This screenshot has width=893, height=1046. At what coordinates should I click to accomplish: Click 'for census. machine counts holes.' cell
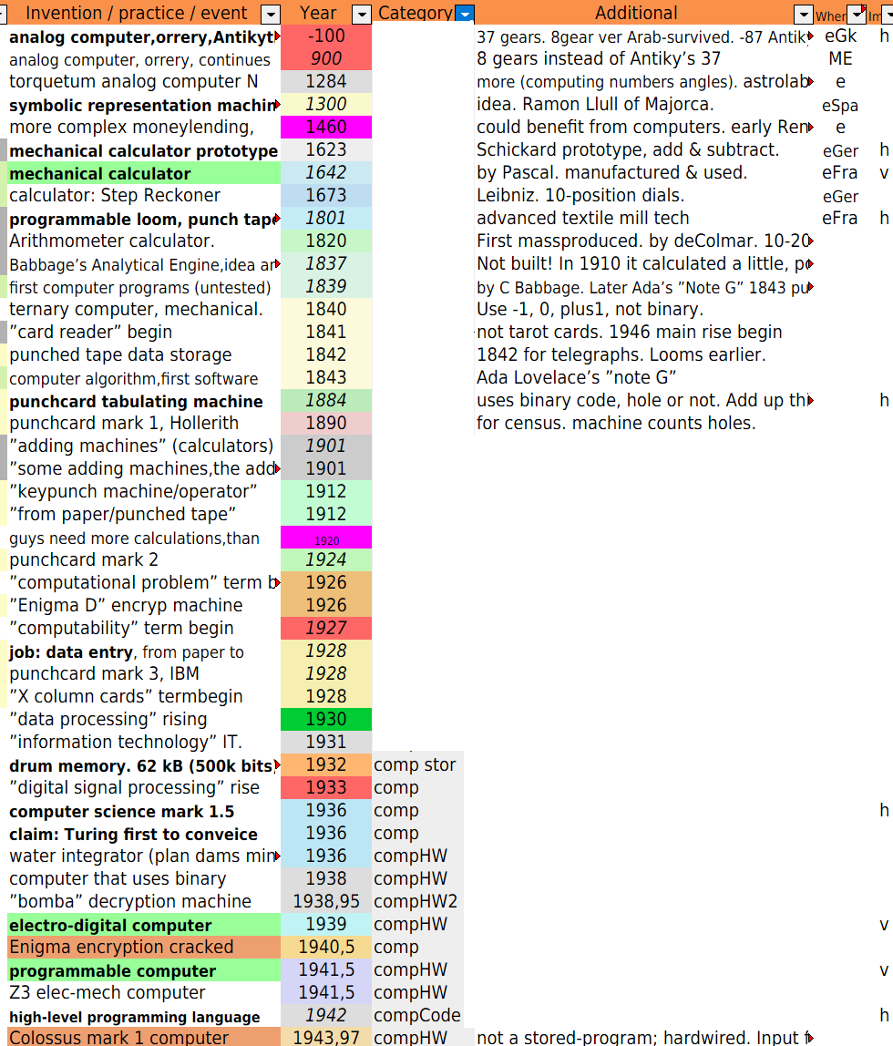[644, 423]
